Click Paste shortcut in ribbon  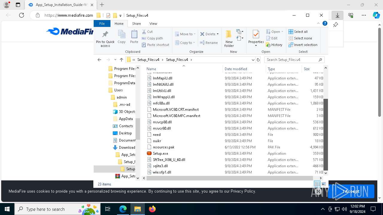point(155,45)
